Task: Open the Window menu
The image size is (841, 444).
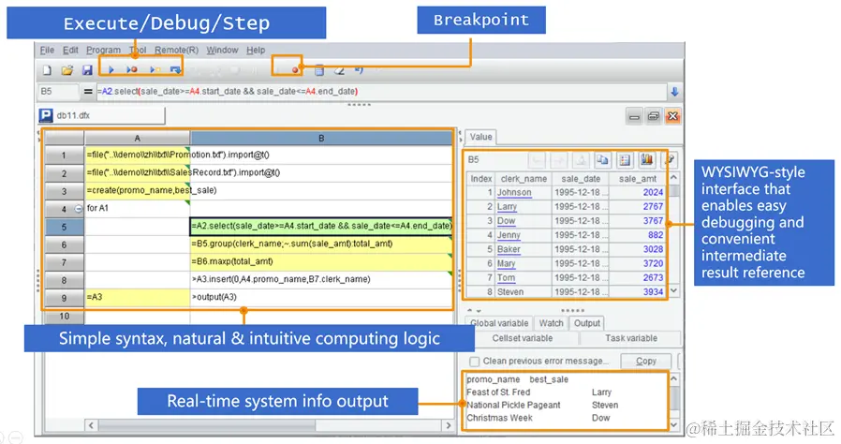Action: pyautogui.click(x=222, y=50)
